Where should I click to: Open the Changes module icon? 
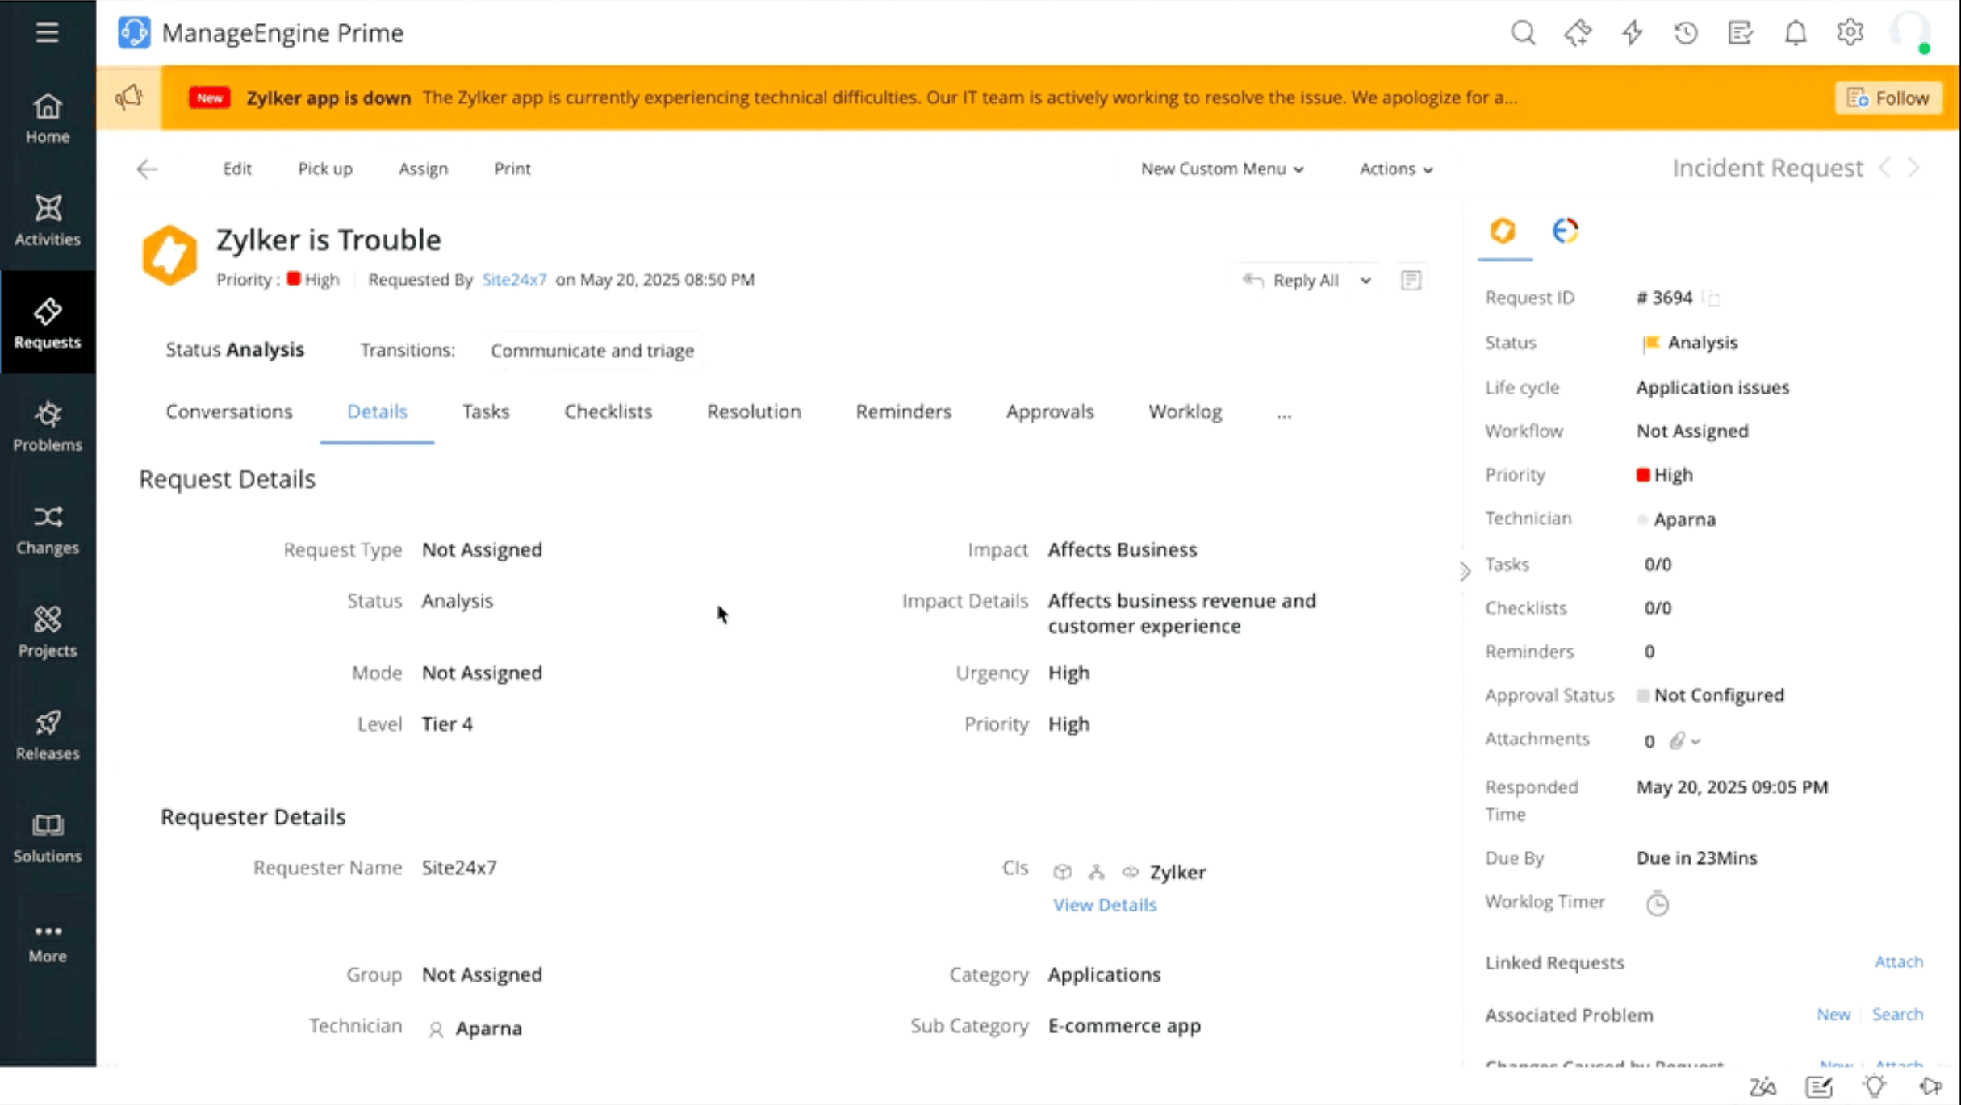coord(48,528)
